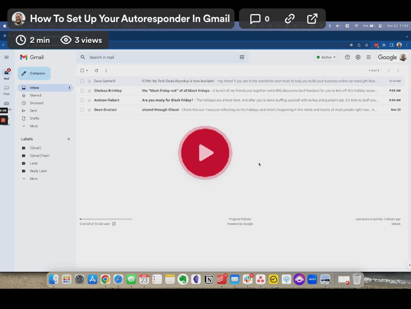411x309 pixels.
Task: Open Chrome side panel icon
Action: click(392, 45)
